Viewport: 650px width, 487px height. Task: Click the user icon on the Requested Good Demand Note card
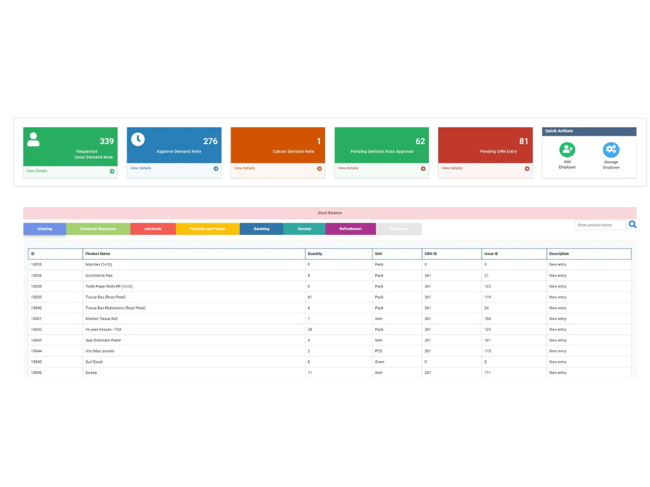coord(33,140)
